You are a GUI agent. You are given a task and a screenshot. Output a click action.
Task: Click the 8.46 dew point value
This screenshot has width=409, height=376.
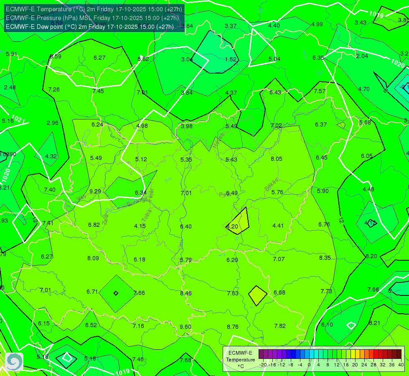click(x=186, y=293)
